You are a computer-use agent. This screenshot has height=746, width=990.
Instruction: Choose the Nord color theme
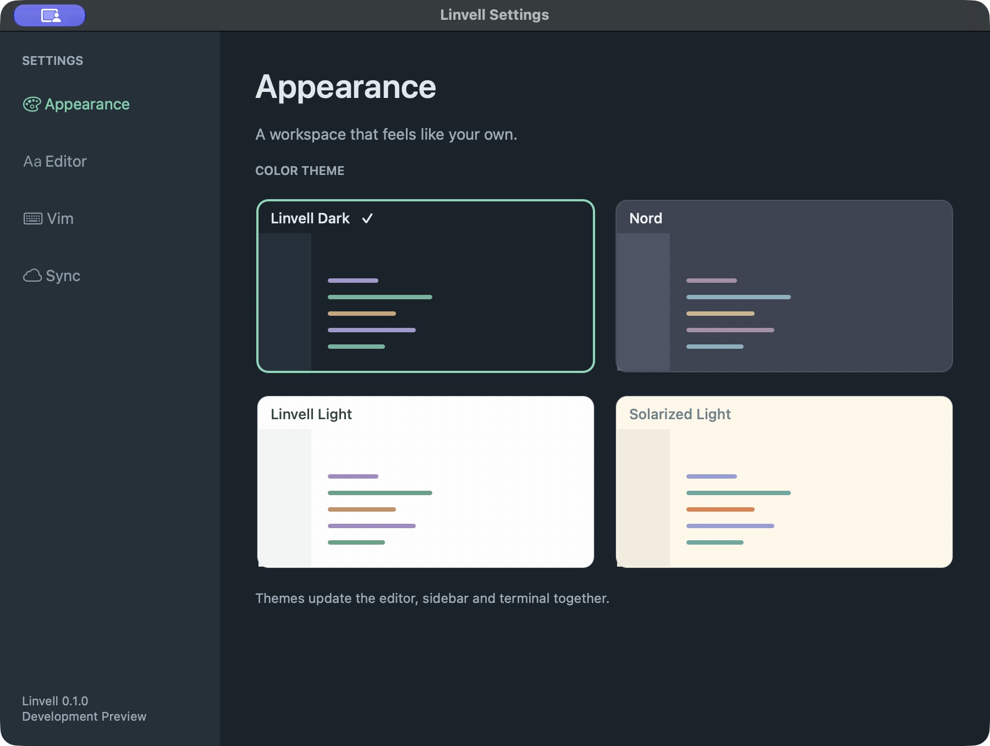click(x=784, y=286)
